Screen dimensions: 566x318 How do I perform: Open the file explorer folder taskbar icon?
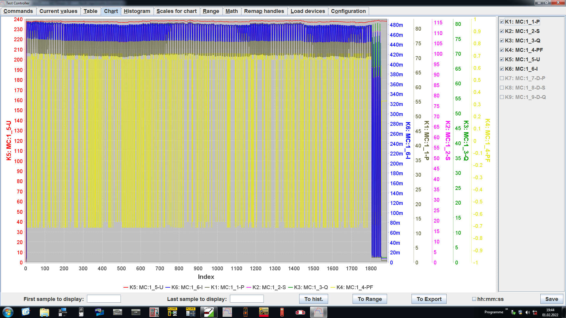click(x=44, y=312)
